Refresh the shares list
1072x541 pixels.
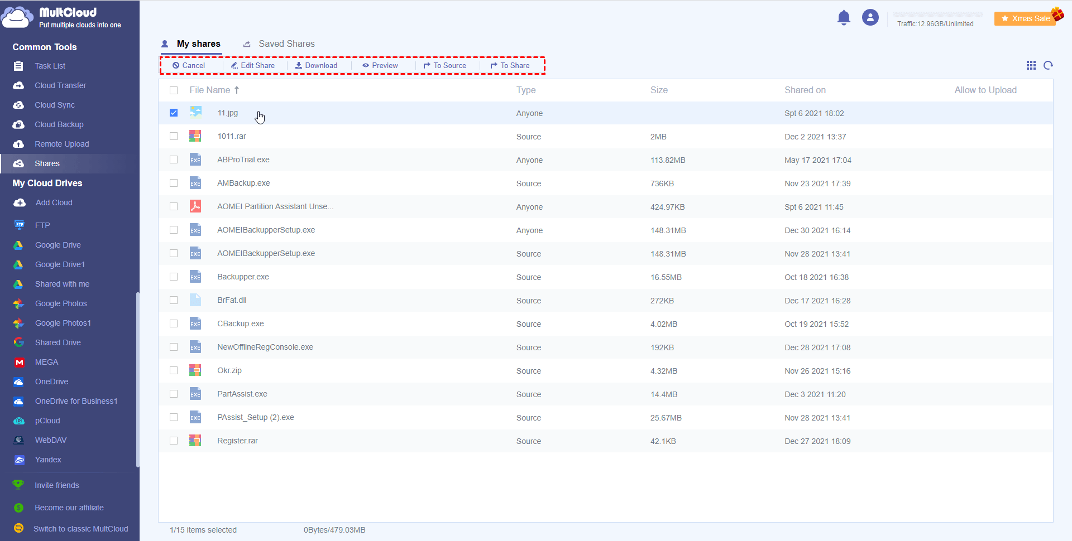[1049, 65]
